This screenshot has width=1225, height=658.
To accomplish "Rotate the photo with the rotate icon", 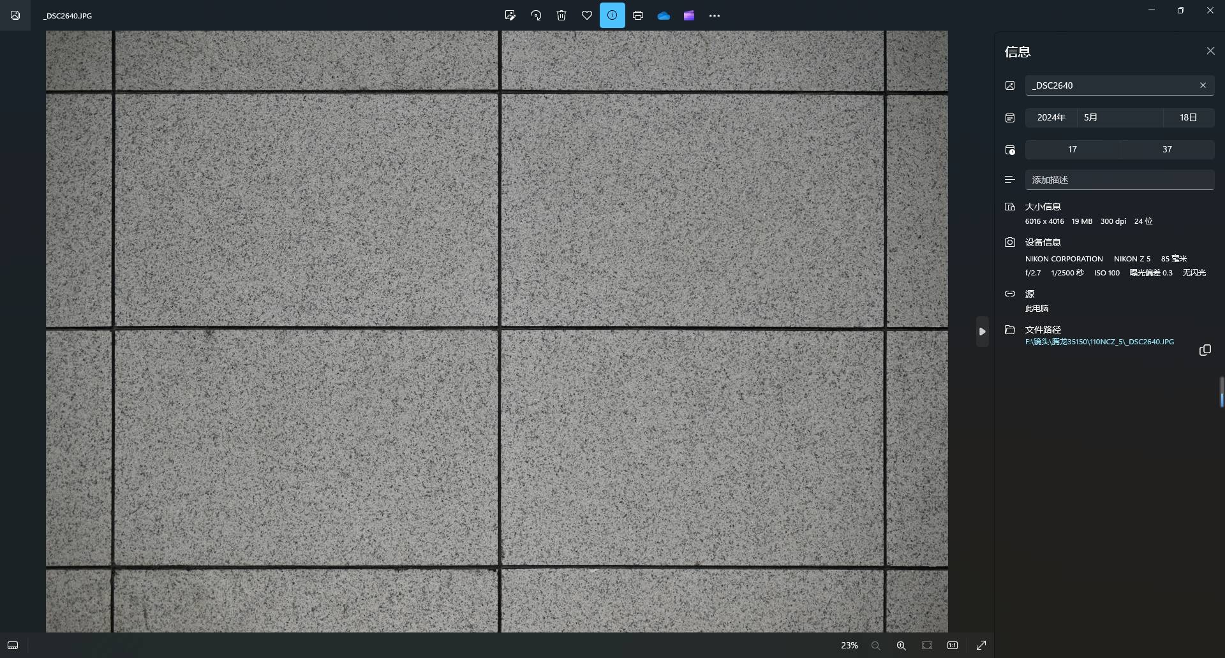I will pyautogui.click(x=536, y=15).
